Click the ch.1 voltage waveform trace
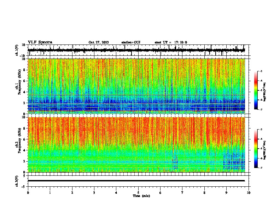This screenshot has height=216, width=280. click(136, 50)
